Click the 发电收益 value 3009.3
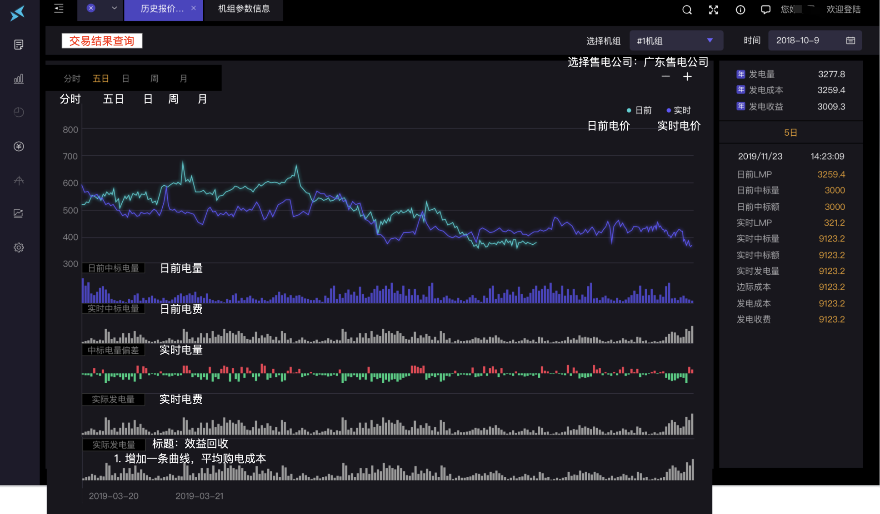The width and height of the screenshot is (880, 514). pos(831,106)
